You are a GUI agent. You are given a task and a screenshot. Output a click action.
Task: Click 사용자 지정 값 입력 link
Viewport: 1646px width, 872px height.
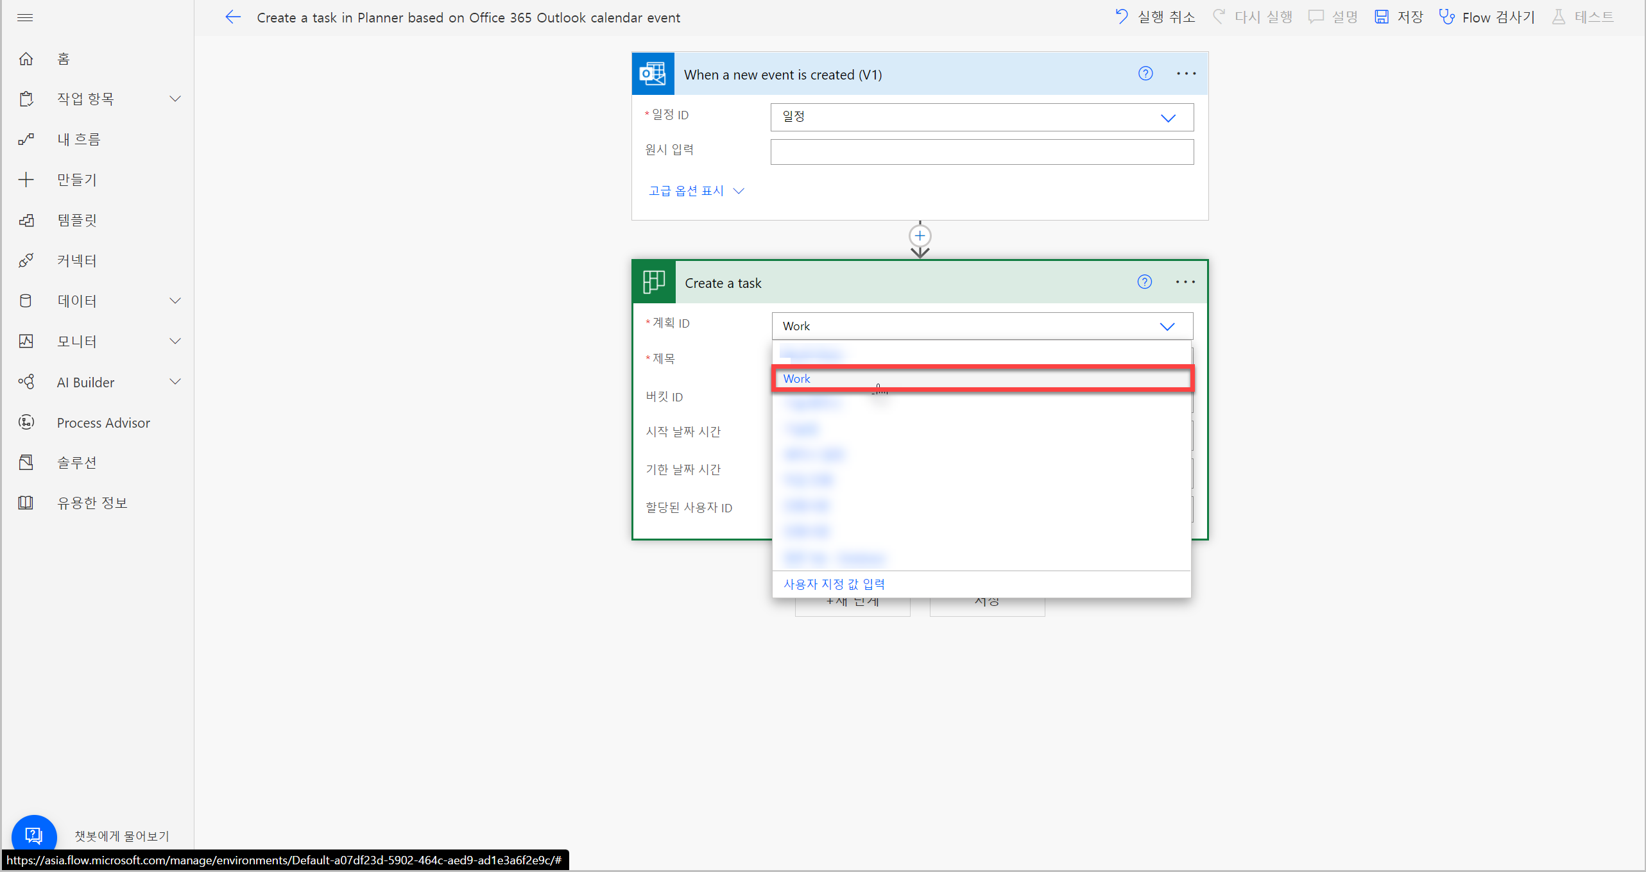click(x=834, y=584)
